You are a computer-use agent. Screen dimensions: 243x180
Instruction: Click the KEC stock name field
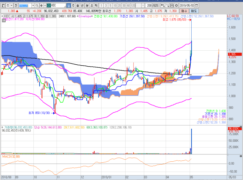click(58, 6)
